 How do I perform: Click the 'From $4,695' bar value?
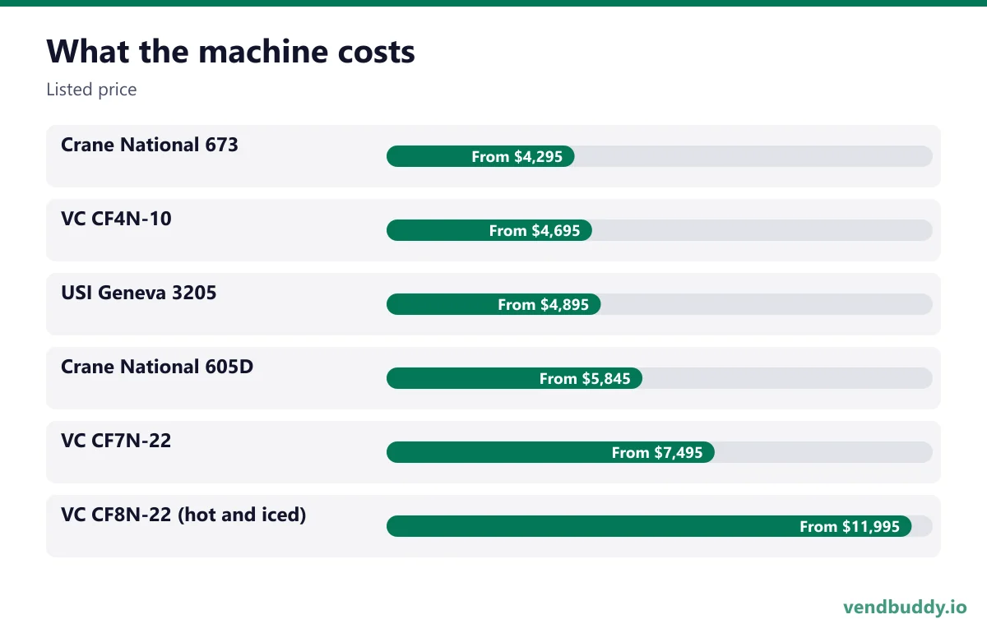[535, 230]
